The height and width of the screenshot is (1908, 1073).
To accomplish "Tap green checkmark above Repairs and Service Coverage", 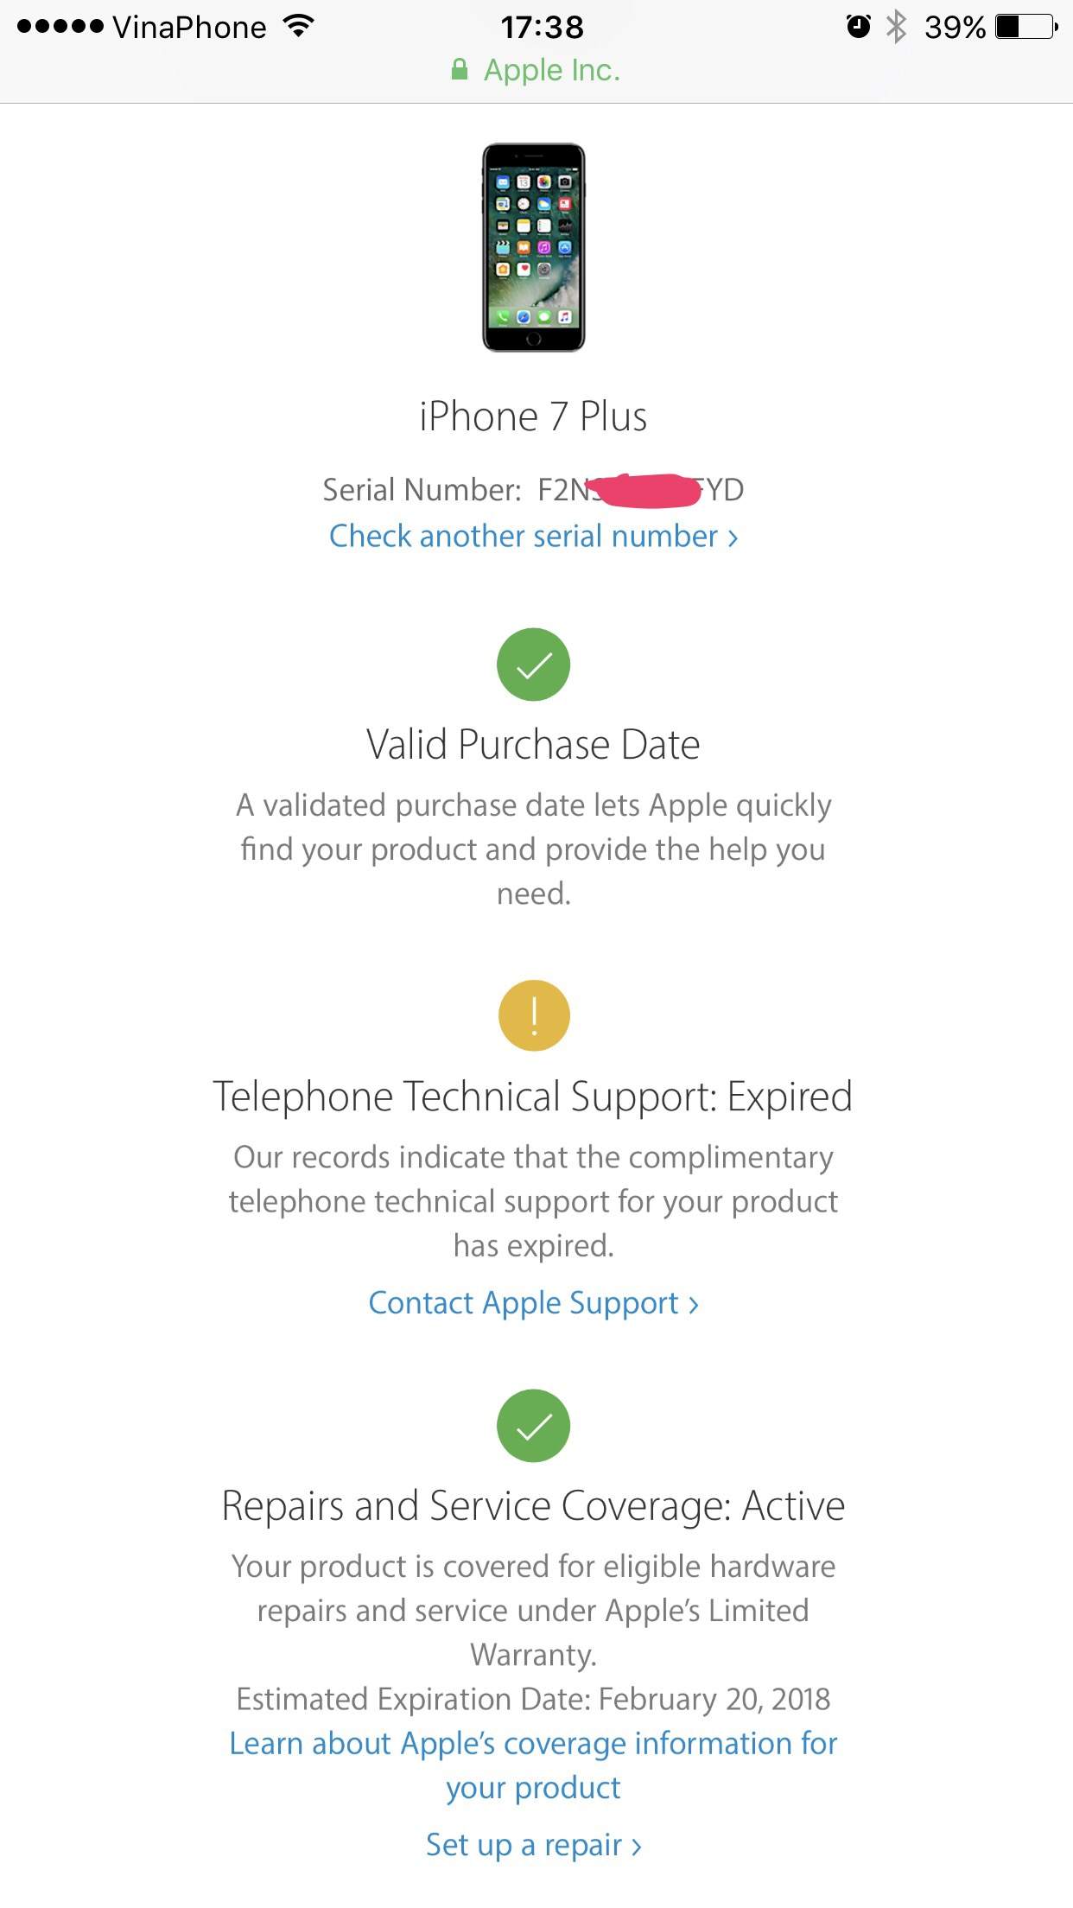I will pyautogui.click(x=533, y=1426).
